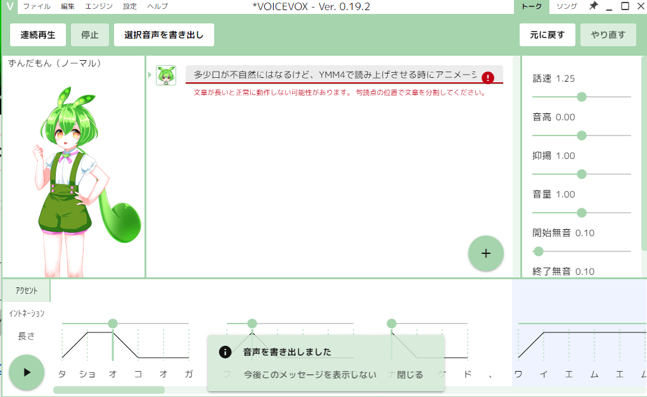Click the 連続再生 button
The height and width of the screenshot is (397, 647).
coord(38,35)
